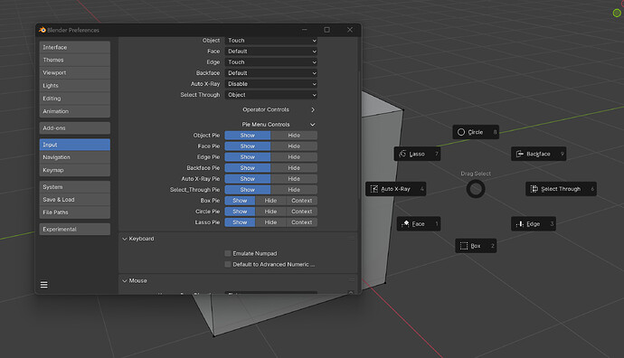Choose Auto X-Ray in the pie menu
The width and height of the screenshot is (624, 358).
[x=395, y=189]
